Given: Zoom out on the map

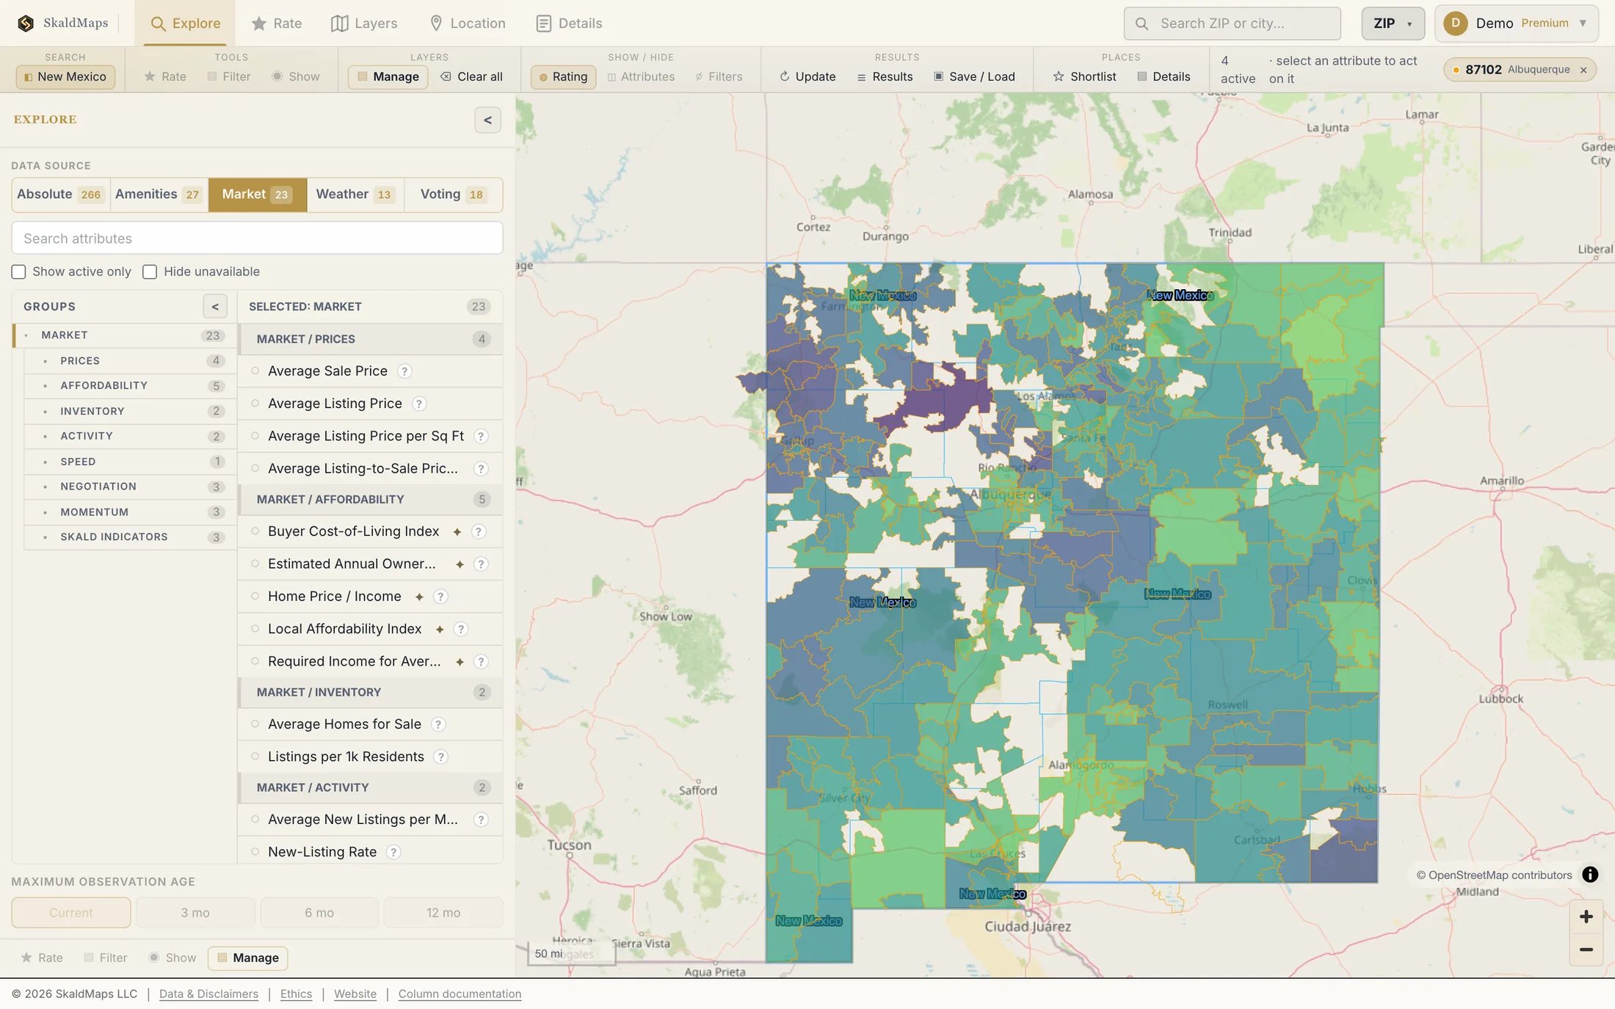Looking at the screenshot, I should click(x=1586, y=950).
